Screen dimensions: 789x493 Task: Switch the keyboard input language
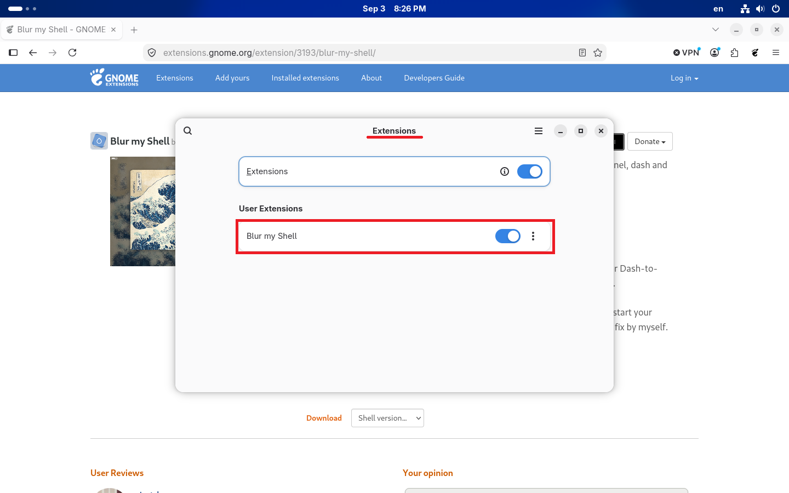point(718,9)
